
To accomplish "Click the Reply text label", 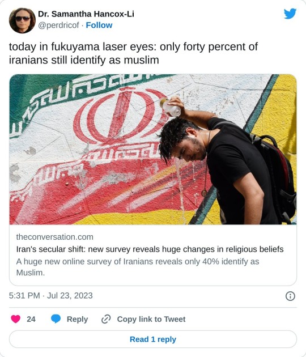I will pos(77,319).
